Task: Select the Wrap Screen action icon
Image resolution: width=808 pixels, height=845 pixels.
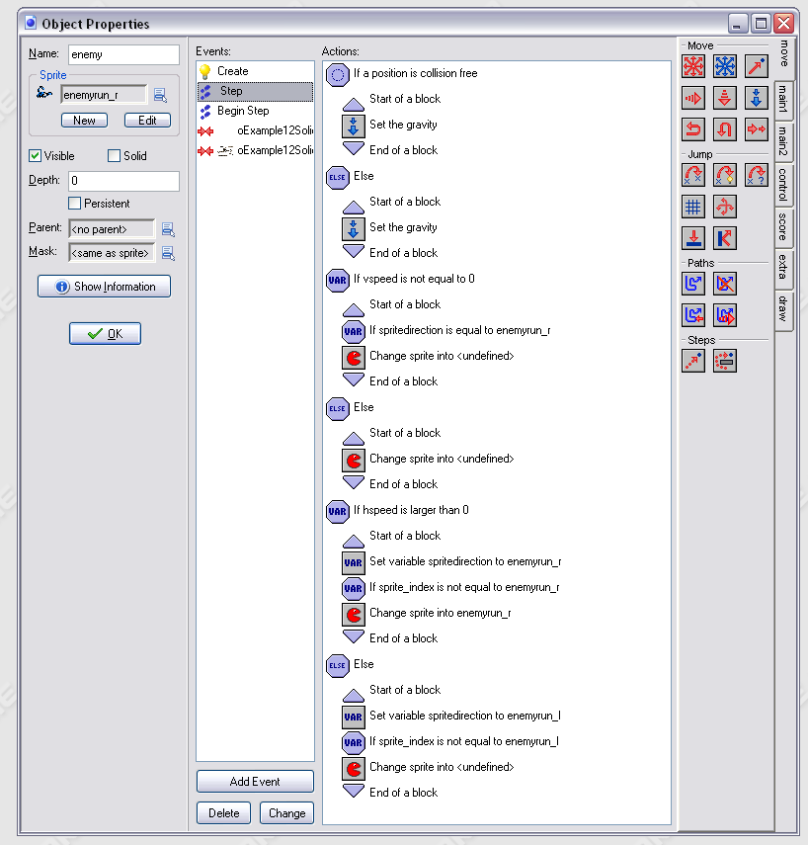Action: 725,207
